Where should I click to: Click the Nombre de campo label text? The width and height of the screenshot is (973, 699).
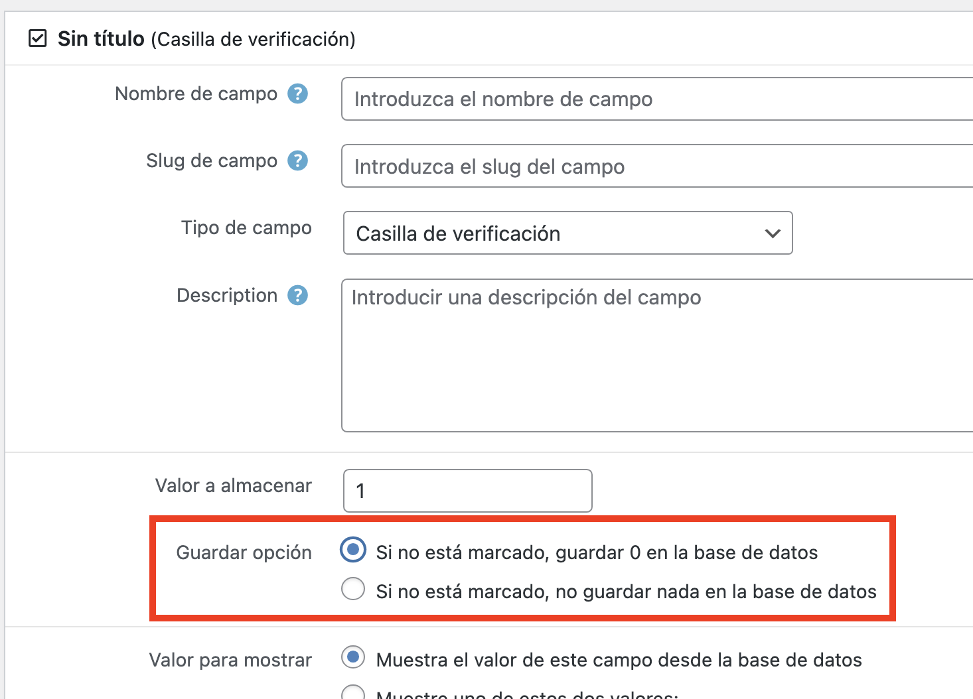(x=196, y=94)
